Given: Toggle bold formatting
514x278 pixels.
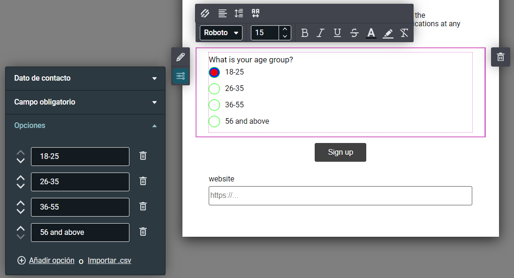Looking at the screenshot, I should (304, 33).
